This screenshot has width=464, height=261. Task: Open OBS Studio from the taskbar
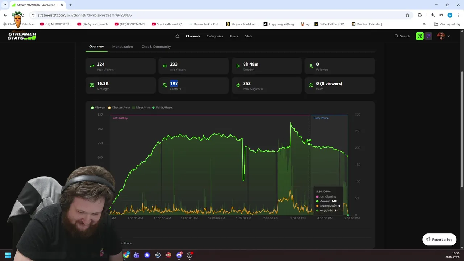(x=190, y=255)
